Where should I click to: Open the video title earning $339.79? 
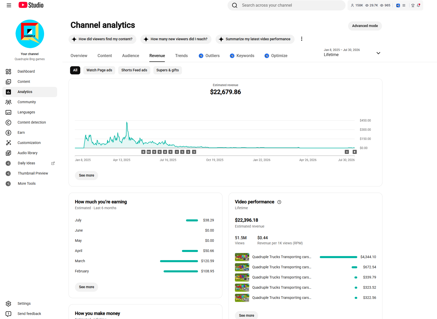click(x=282, y=277)
